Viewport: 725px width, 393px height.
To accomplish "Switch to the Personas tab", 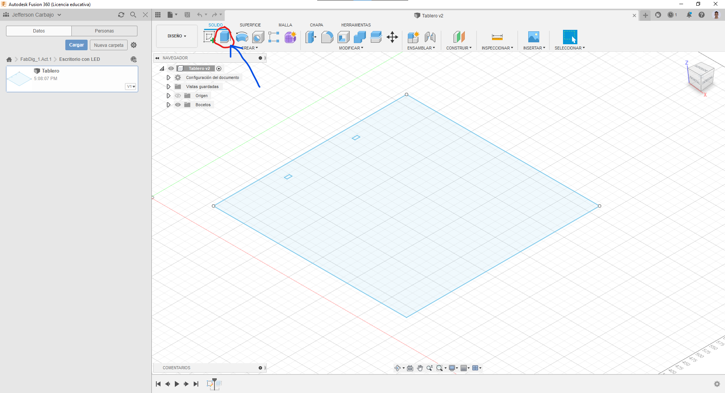I will coord(105,31).
